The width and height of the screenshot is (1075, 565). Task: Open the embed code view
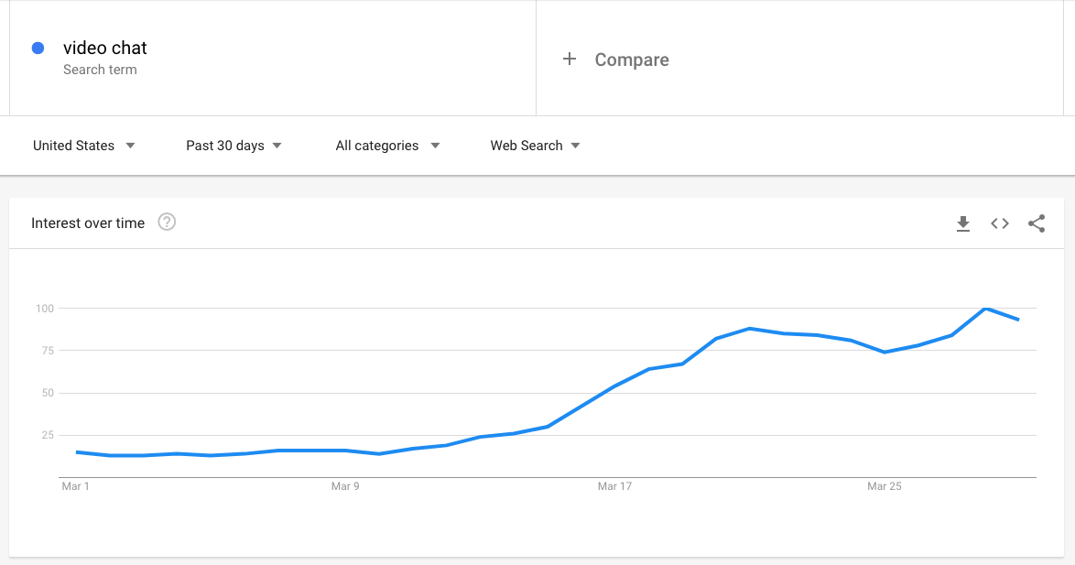999,223
